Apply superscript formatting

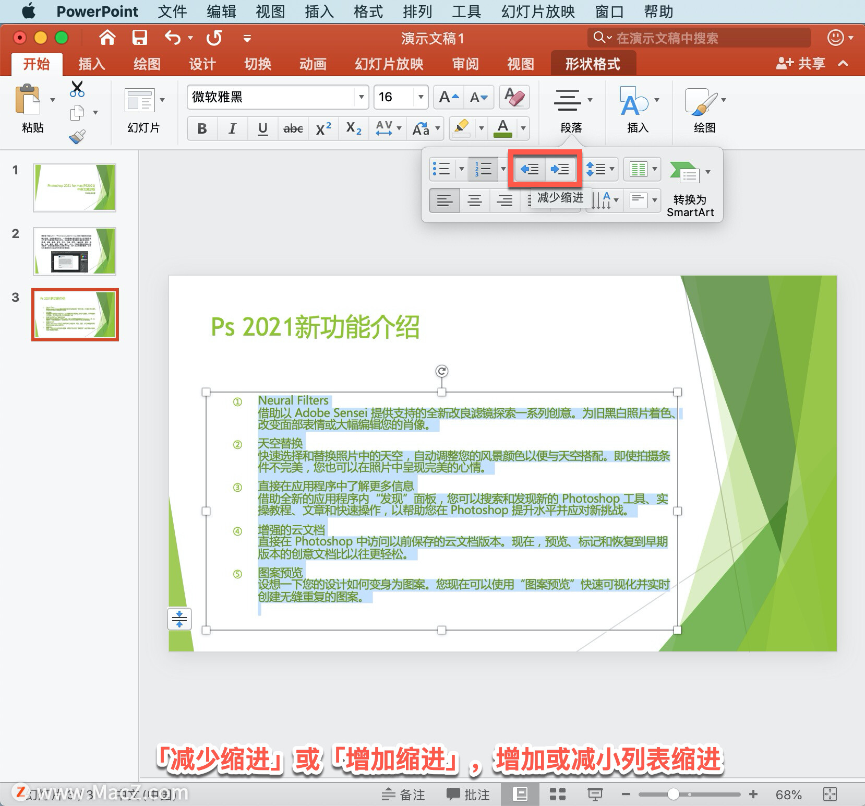click(323, 128)
